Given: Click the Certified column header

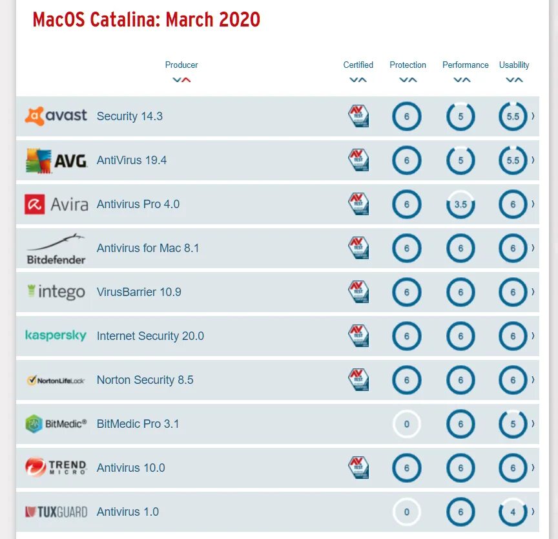Looking at the screenshot, I should click(358, 65).
